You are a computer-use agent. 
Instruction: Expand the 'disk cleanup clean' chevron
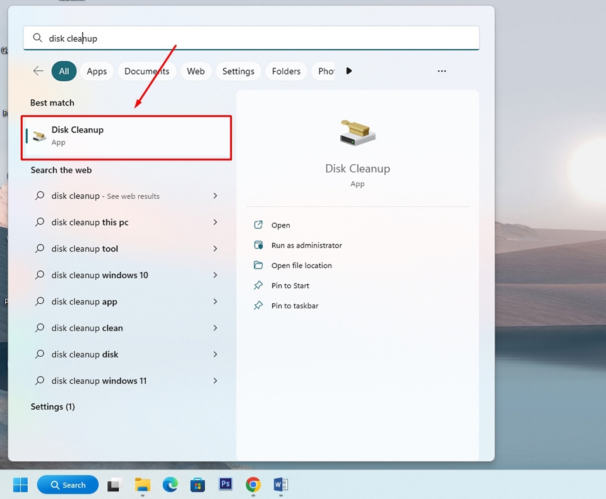(215, 328)
